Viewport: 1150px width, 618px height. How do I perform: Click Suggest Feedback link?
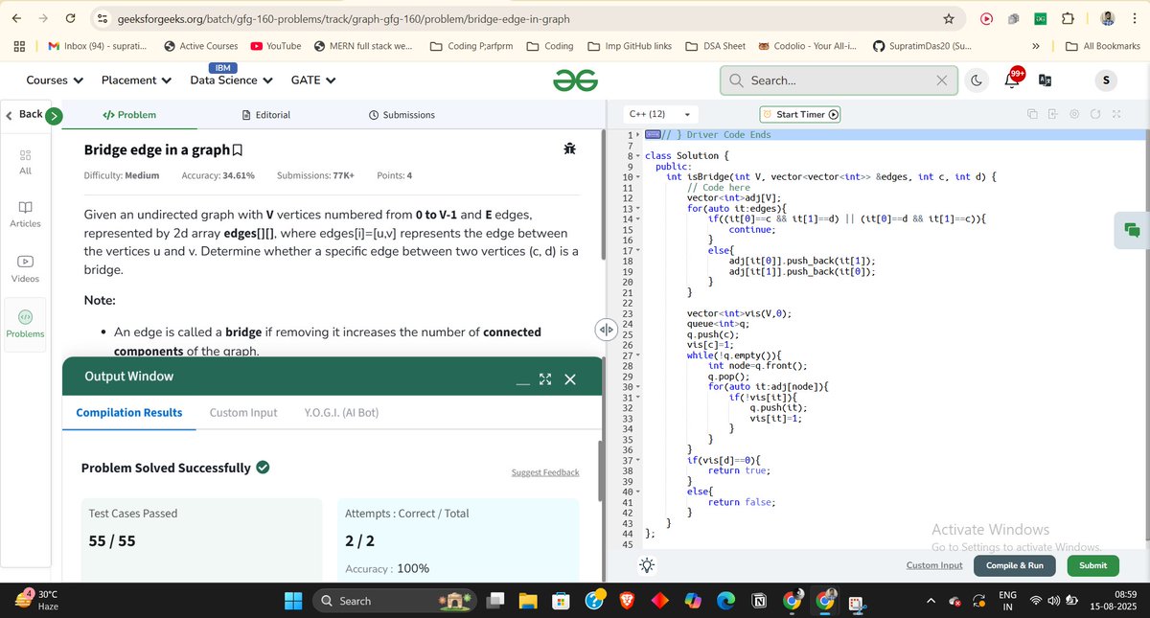(545, 472)
